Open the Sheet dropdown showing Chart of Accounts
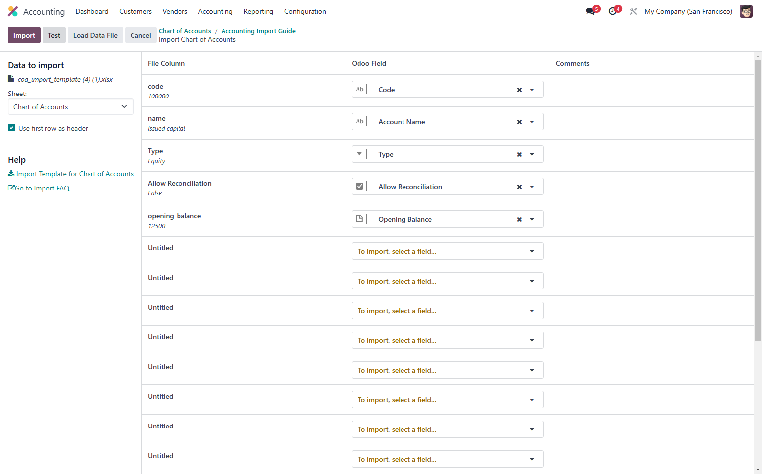 click(x=71, y=107)
